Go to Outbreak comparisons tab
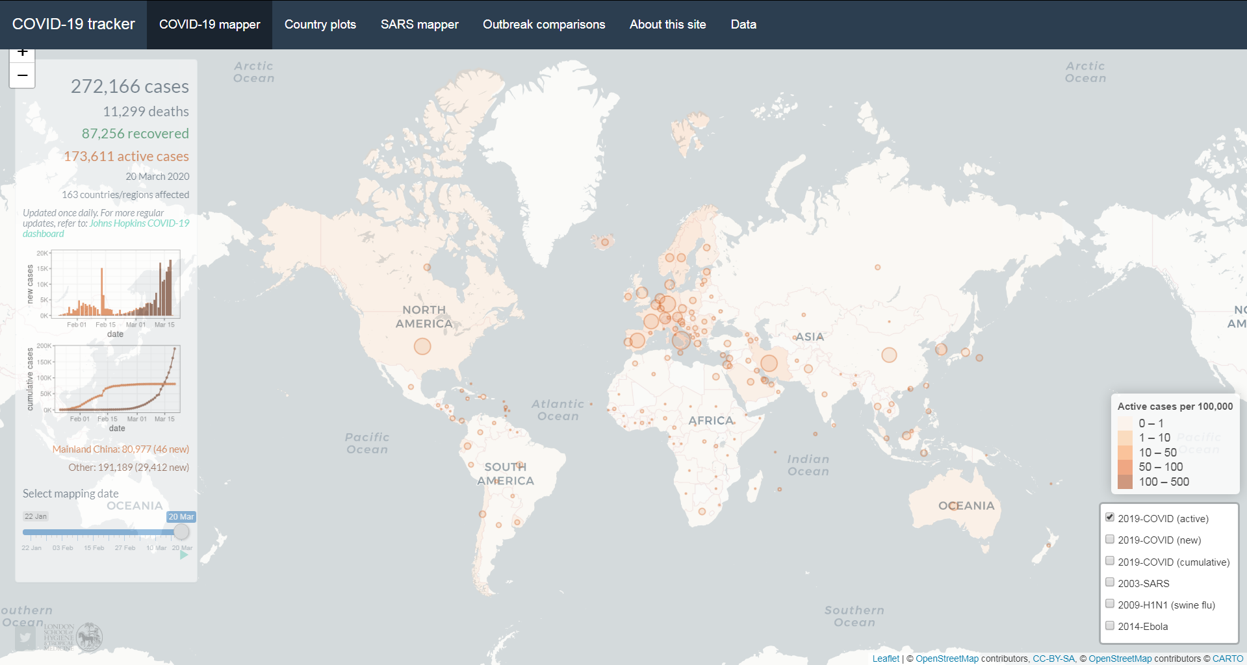 point(544,25)
